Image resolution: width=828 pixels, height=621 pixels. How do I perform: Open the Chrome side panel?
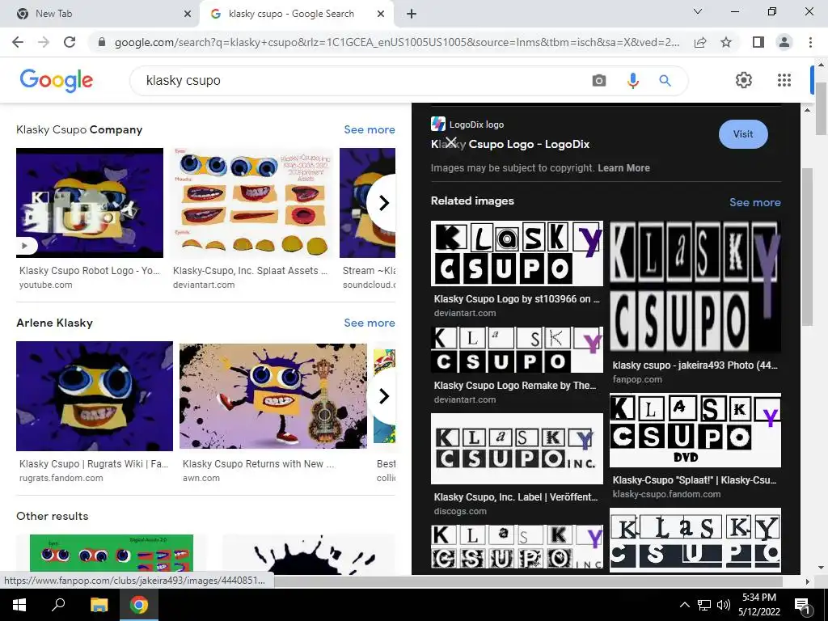click(758, 42)
